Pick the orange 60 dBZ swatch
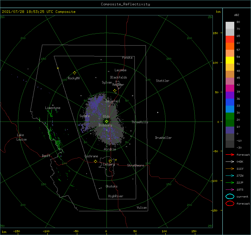Viewport: 251px width, 235px height. tap(230, 46)
